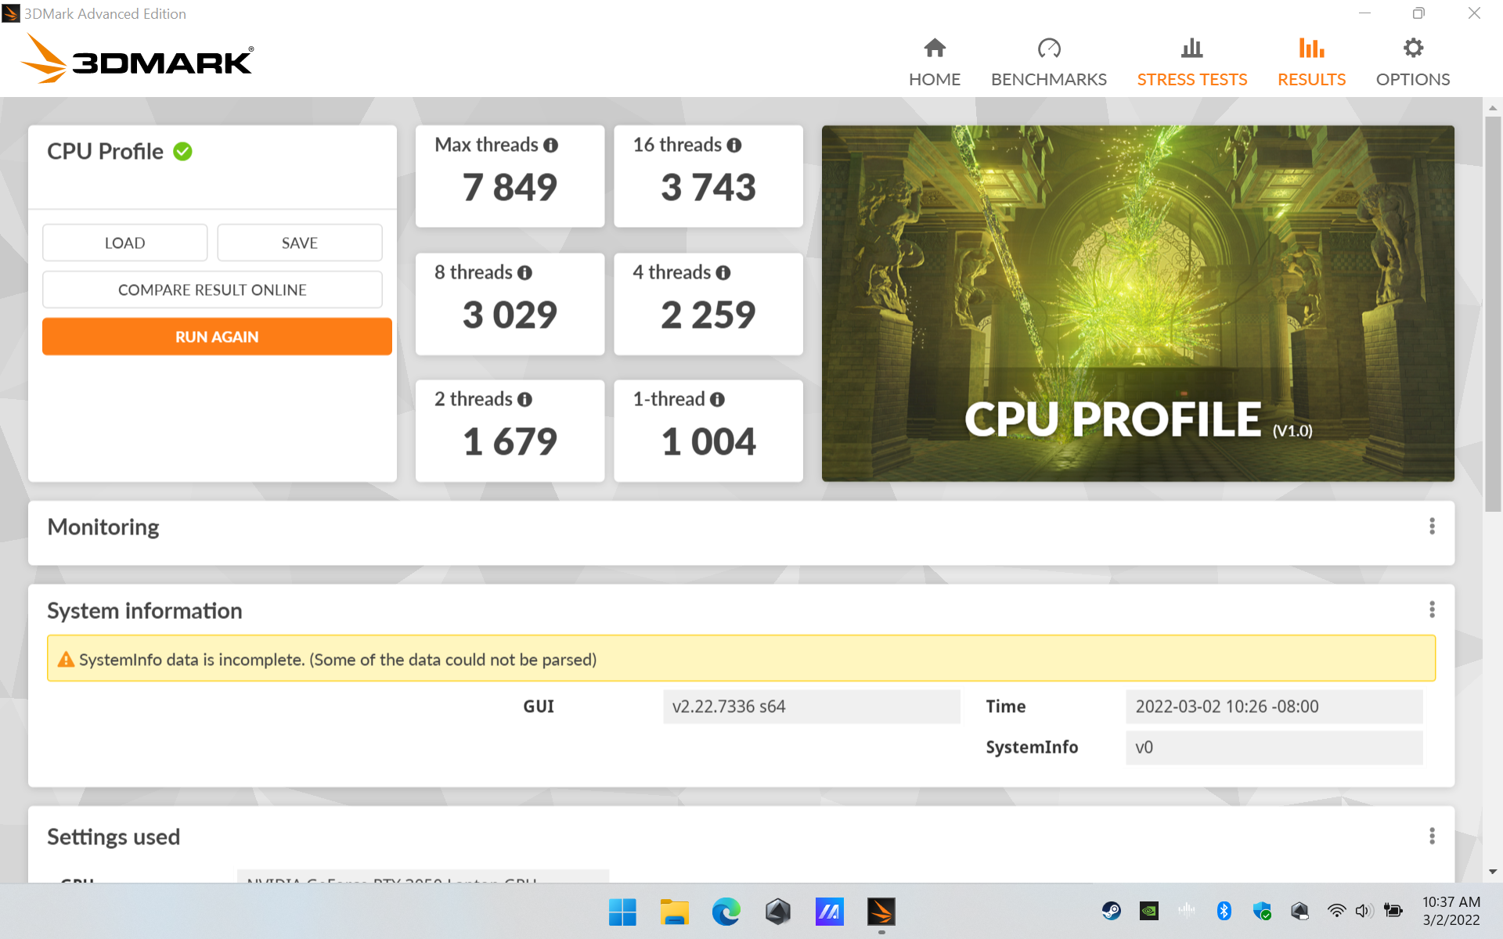Click the LOAD button
Image resolution: width=1503 pixels, height=939 pixels.
[124, 243]
